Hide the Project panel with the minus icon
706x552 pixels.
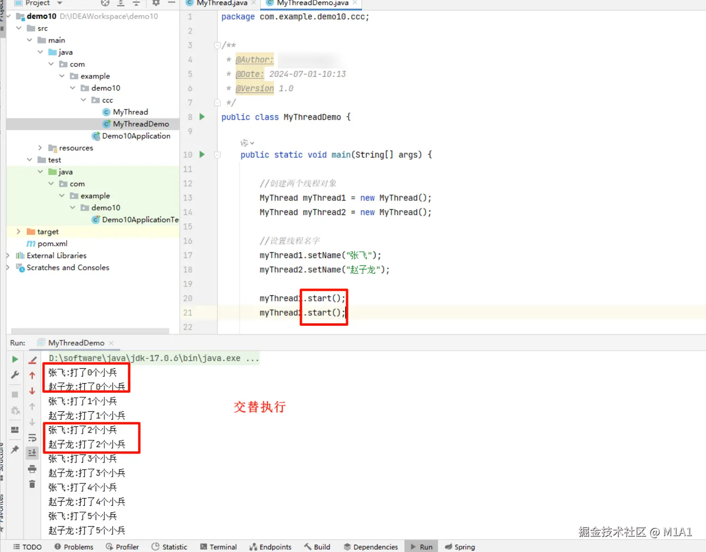coord(172,3)
